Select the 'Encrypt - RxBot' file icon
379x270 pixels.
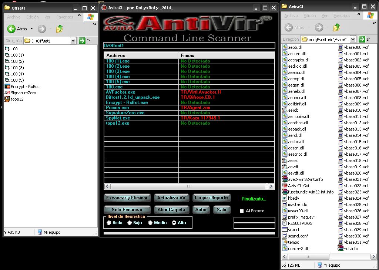(7, 87)
